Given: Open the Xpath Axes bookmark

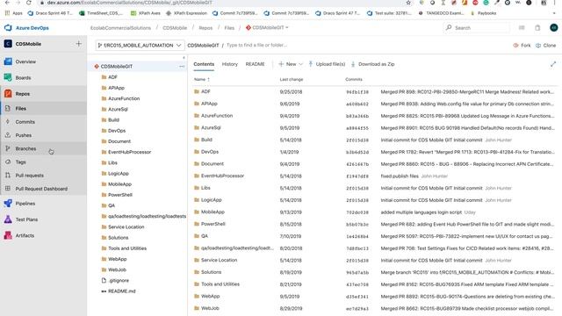Looking at the screenshot, I should point(145,13).
